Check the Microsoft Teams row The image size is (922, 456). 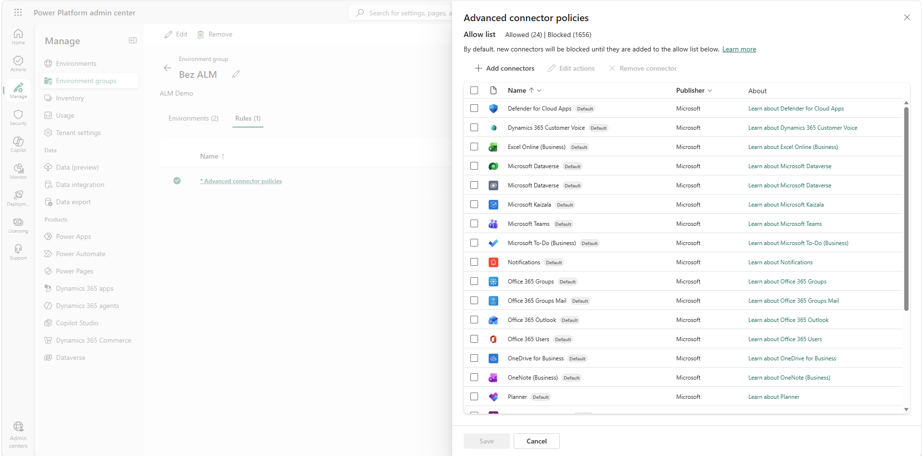coord(474,224)
